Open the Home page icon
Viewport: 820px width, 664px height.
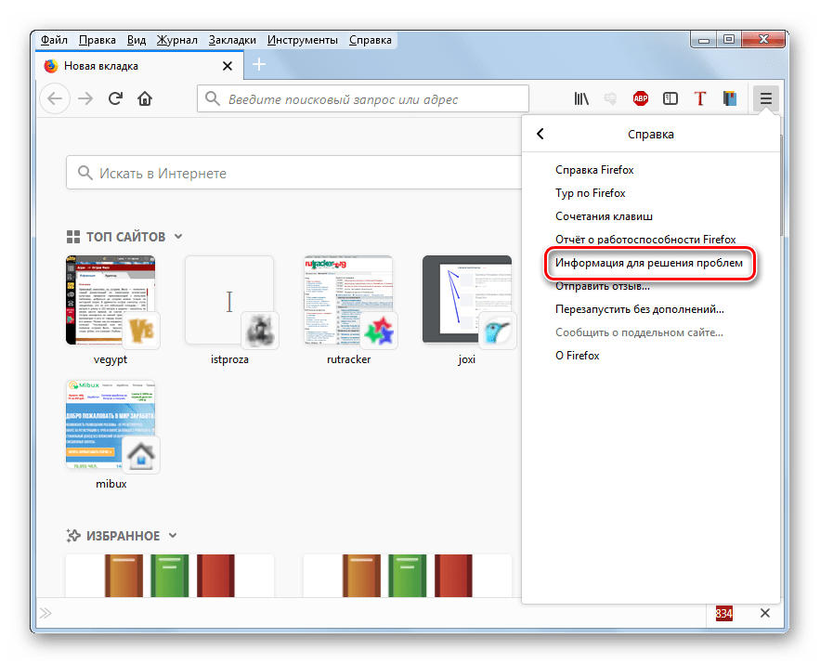click(x=145, y=98)
